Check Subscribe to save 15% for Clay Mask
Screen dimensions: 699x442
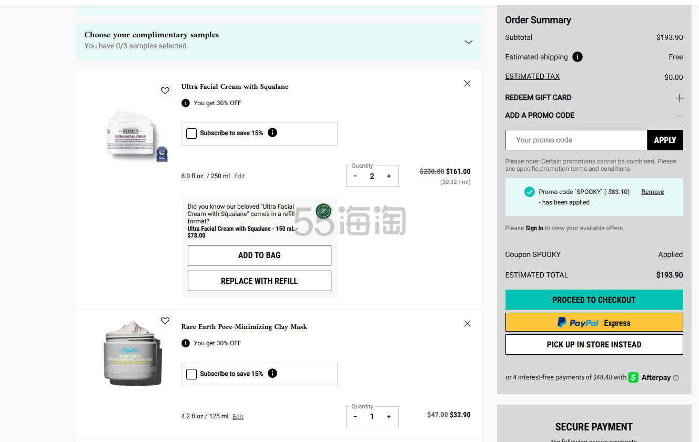coord(191,374)
